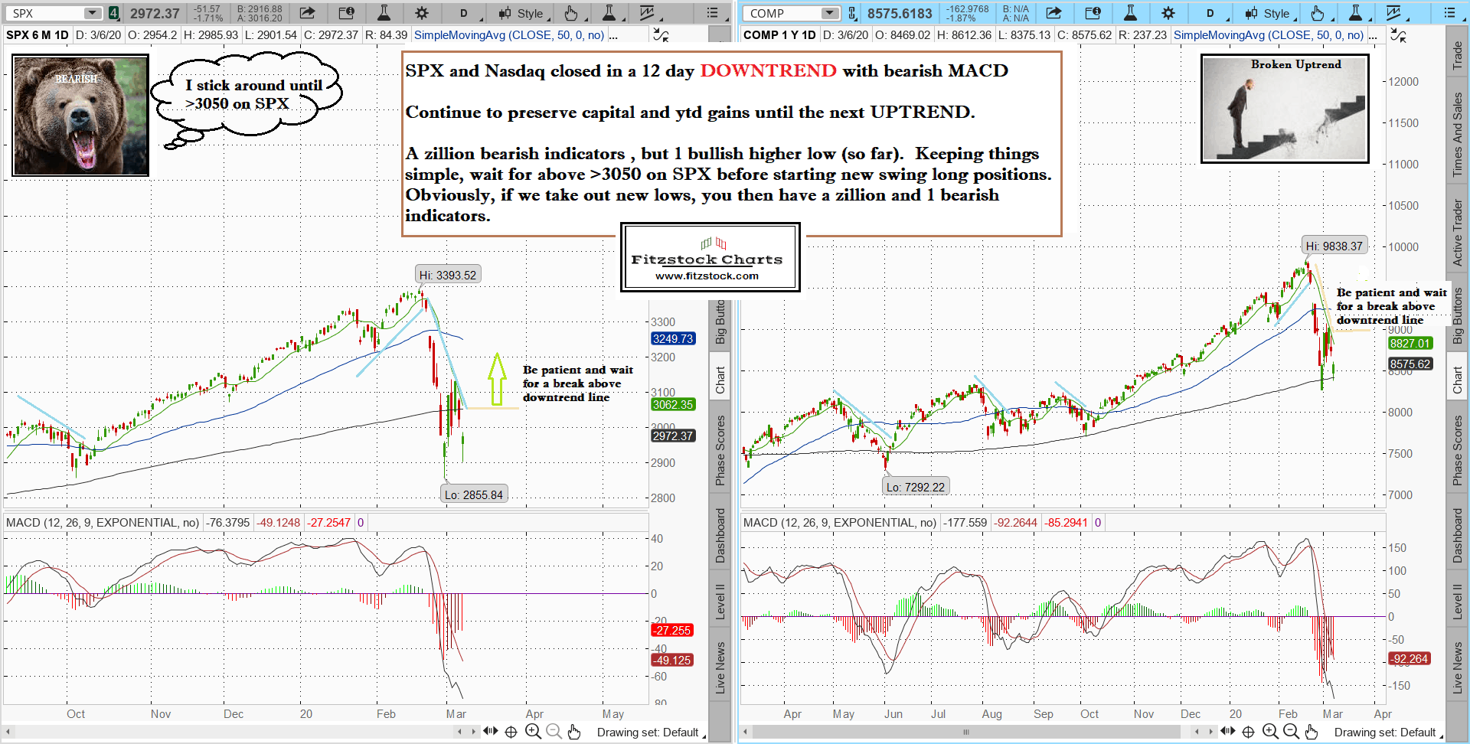Click the horizontal scrollbar under the COMP chart
The image size is (1470, 744).
tap(966, 732)
